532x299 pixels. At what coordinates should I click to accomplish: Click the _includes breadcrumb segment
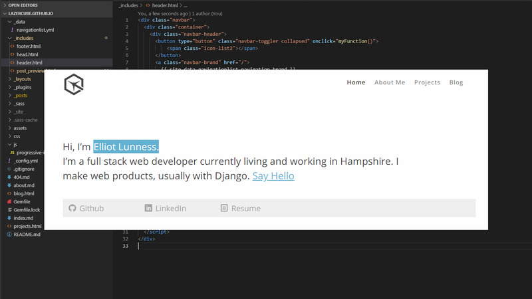tap(128, 5)
